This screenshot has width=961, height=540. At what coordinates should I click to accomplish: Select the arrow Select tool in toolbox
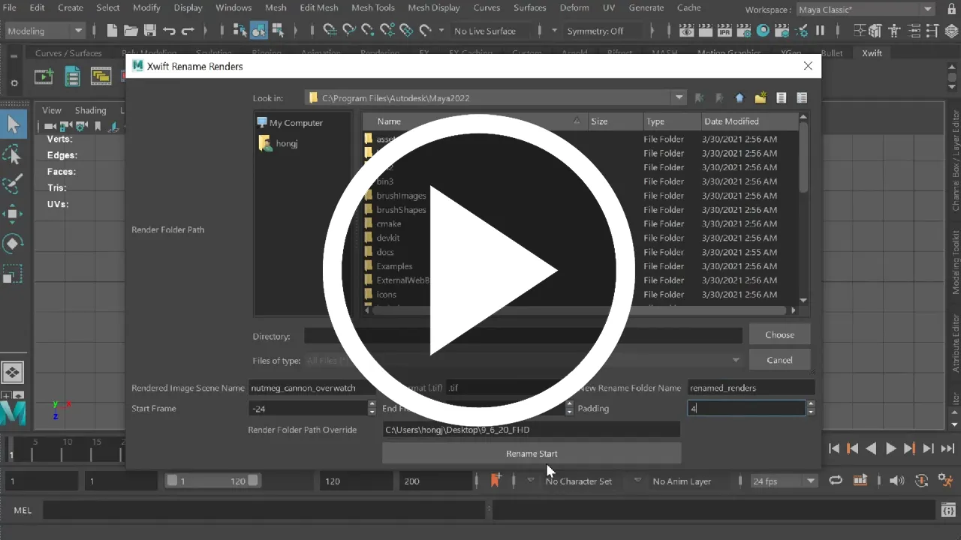click(13, 124)
